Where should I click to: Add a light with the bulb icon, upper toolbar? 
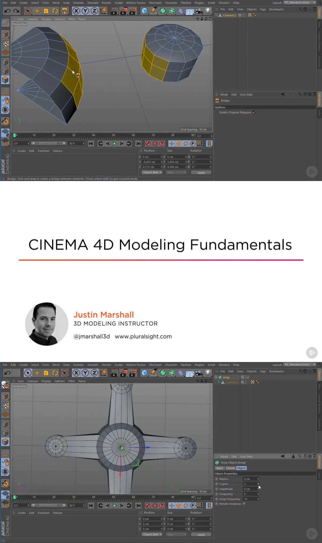click(x=208, y=11)
